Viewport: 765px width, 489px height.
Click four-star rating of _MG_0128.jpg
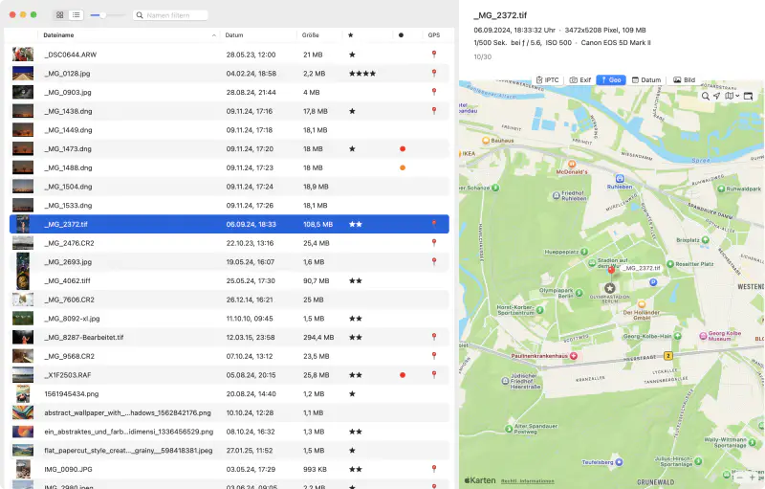362,74
